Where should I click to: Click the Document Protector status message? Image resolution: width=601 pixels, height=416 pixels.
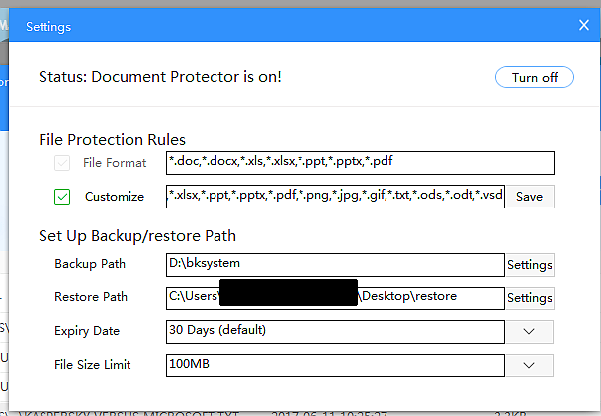(x=160, y=76)
